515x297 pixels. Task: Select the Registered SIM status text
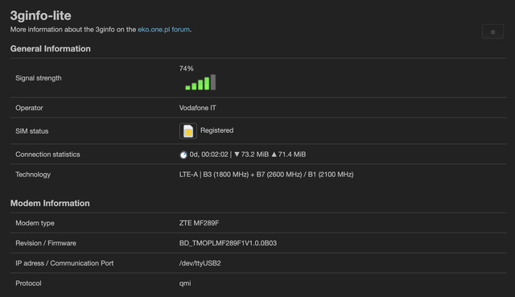coord(216,130)
